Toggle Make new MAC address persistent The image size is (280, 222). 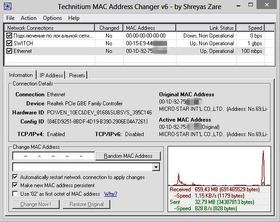click(x=15, y=185)
